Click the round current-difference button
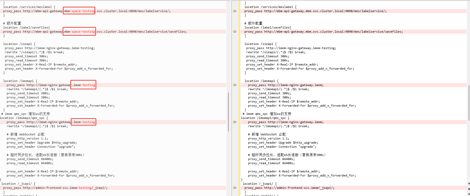Screen dimensions: 470x196 click(x=469, y=189)
